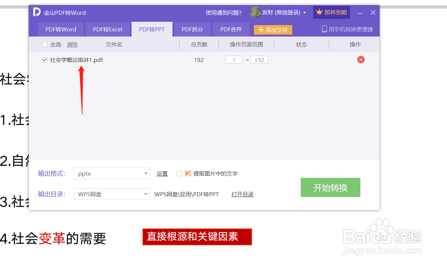Screen dimensions: 447x266
Task: Click the output path WPS网盘\应用\PDF转PPT text
Action: click(x=186, y=194)
